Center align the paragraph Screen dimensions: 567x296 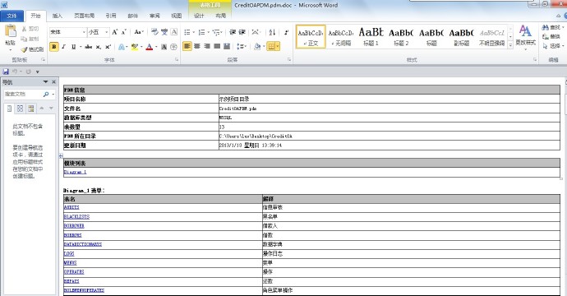click(x=197, y=46)
